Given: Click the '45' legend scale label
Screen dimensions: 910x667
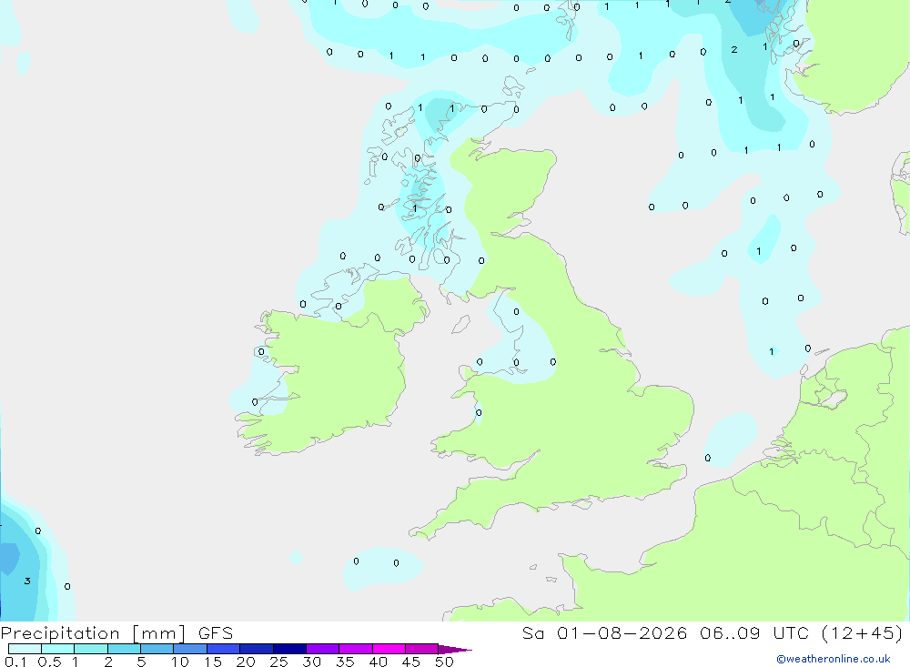Looking at the screenshot, I should pyautogui.click(x=411, y=662).
